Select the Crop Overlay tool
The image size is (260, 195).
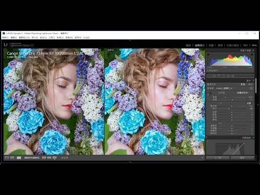(x=209, y=76)
